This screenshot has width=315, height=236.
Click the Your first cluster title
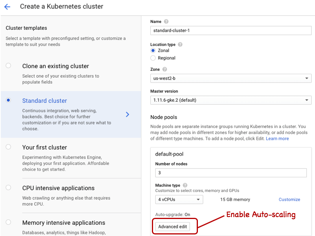tap(44, 147)
